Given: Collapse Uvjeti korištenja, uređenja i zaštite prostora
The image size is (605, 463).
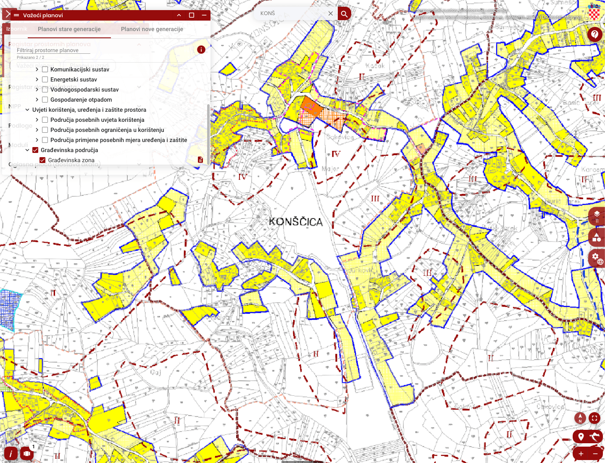Looking at the screenshot, I should tap(27, 110).
